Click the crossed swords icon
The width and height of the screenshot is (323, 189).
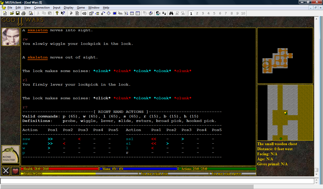tap(6, 171)
